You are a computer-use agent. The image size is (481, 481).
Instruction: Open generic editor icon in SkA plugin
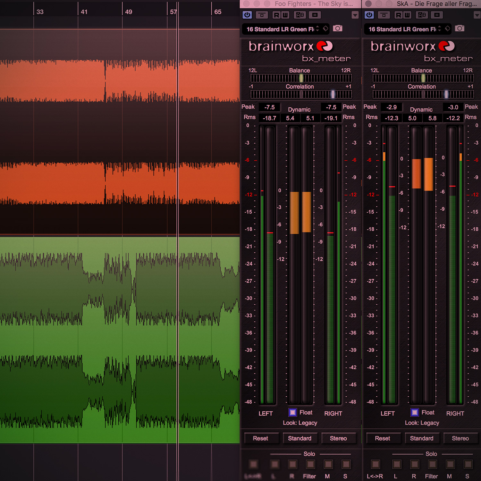437,15
